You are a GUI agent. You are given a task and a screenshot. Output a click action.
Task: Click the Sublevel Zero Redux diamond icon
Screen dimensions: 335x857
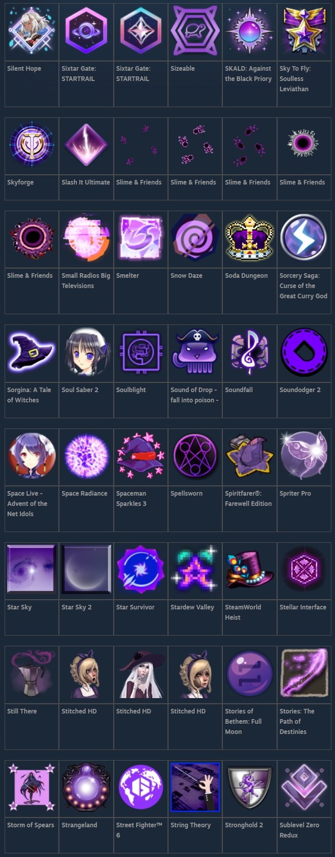304,787
